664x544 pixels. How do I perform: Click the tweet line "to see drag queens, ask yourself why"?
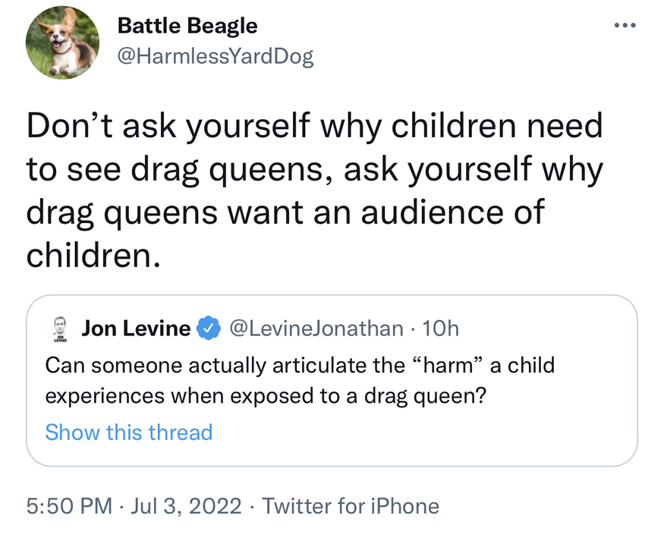click(314, 169)
